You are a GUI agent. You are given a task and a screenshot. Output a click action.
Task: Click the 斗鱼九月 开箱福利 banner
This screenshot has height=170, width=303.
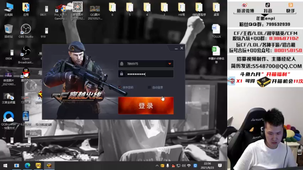[265, 74]
